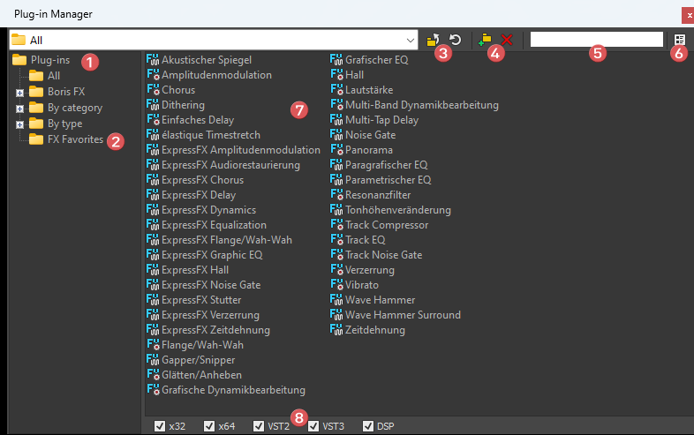Uncheck the x32 filter checkbox
Screen dimensions: 694x435
[160, 426]
